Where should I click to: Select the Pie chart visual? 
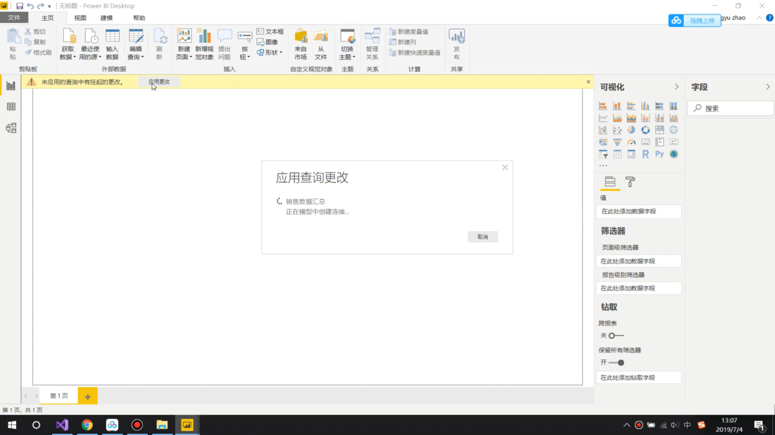click(x=632, y=130)
